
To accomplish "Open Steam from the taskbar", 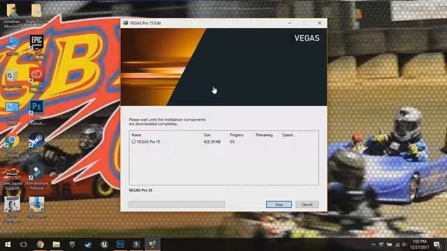I will [88, 245].
